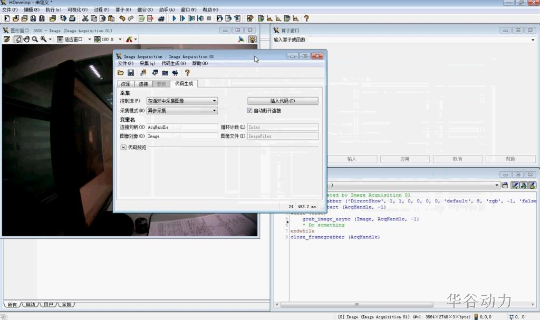Click the live video camera icon in Image Acquisition

coord(175,73)
